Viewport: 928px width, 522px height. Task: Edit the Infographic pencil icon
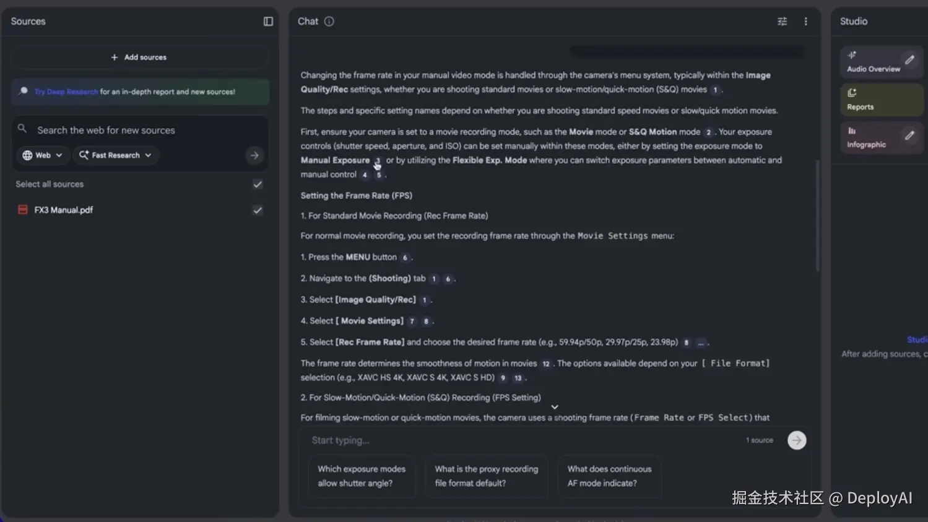coord(909,135)
